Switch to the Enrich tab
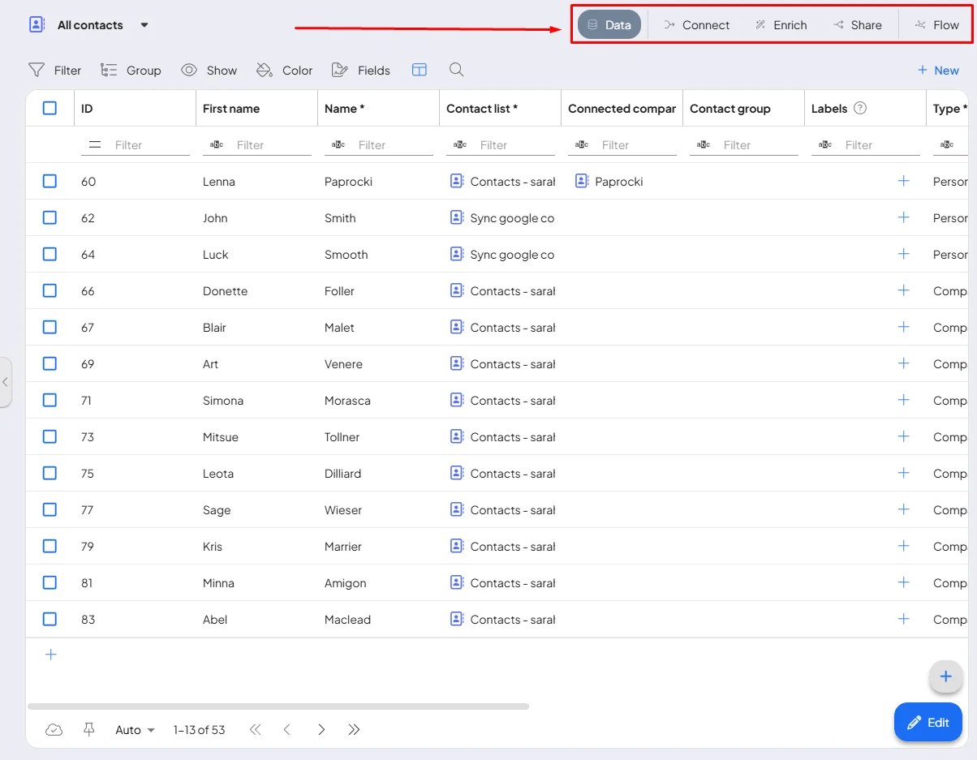 click(x=781, y=24)
